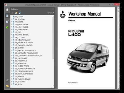Expand the 12_LUBRICATION bookmark node
Image resolution: width=124 pixels, height=93 pixels.
point(12,29)
